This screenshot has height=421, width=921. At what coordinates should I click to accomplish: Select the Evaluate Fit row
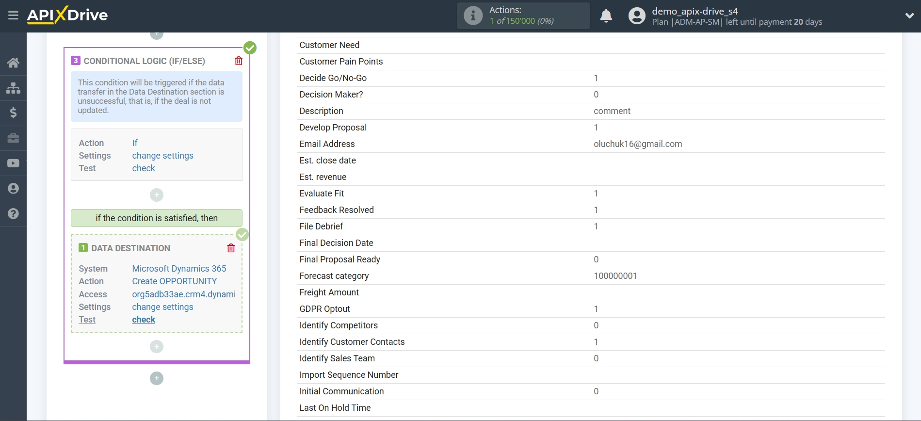591,194
